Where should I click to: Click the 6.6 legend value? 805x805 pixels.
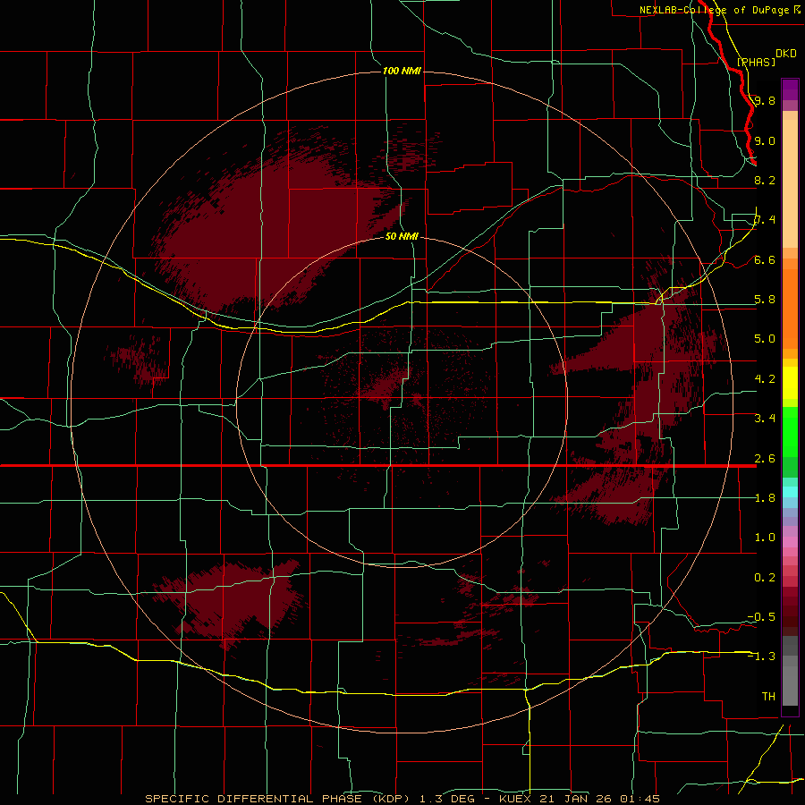point(765,260)
